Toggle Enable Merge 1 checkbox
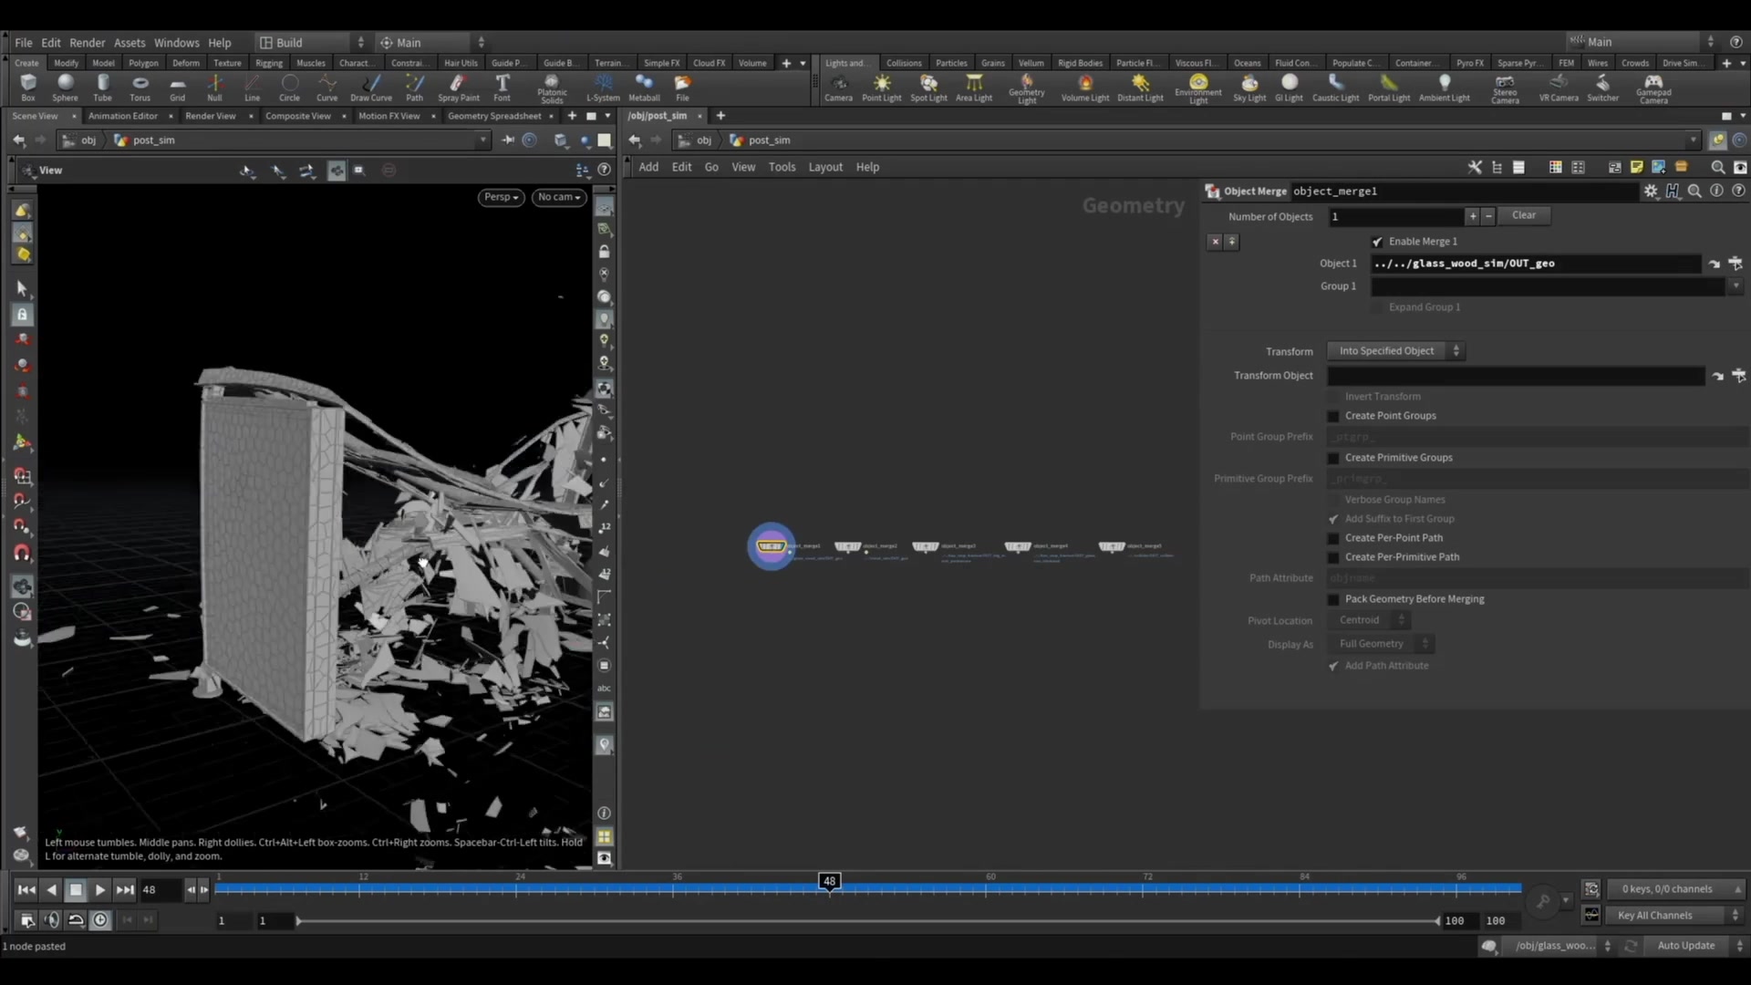Image resolution: width=1751 pixels, height=985 pixels. 1377,242
